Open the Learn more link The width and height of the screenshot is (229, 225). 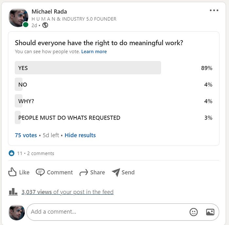[94, 52]
